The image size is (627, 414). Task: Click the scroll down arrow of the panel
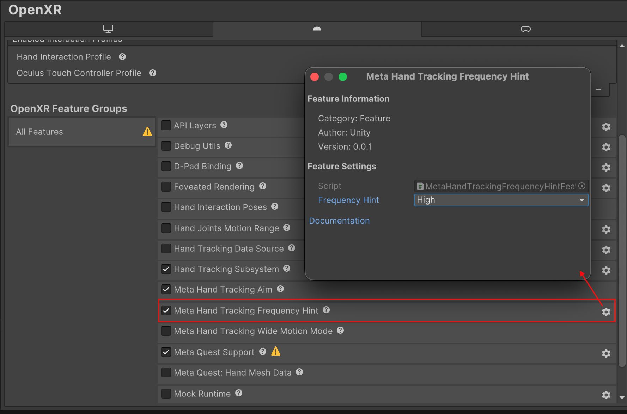click(x=622, y=398)
